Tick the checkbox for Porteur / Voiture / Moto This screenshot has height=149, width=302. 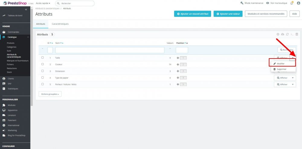click(x=43, y=84)
